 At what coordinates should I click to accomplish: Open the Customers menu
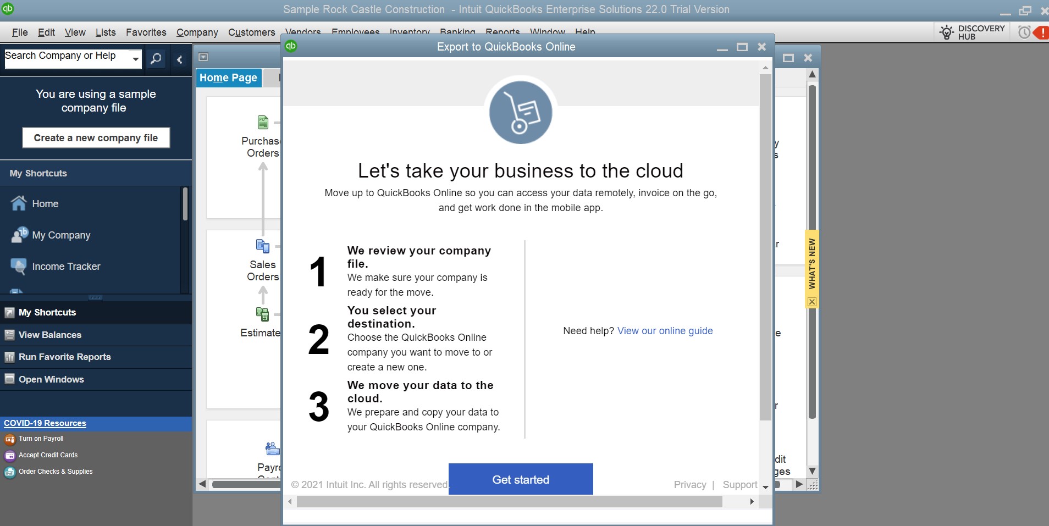pos(252,32)
